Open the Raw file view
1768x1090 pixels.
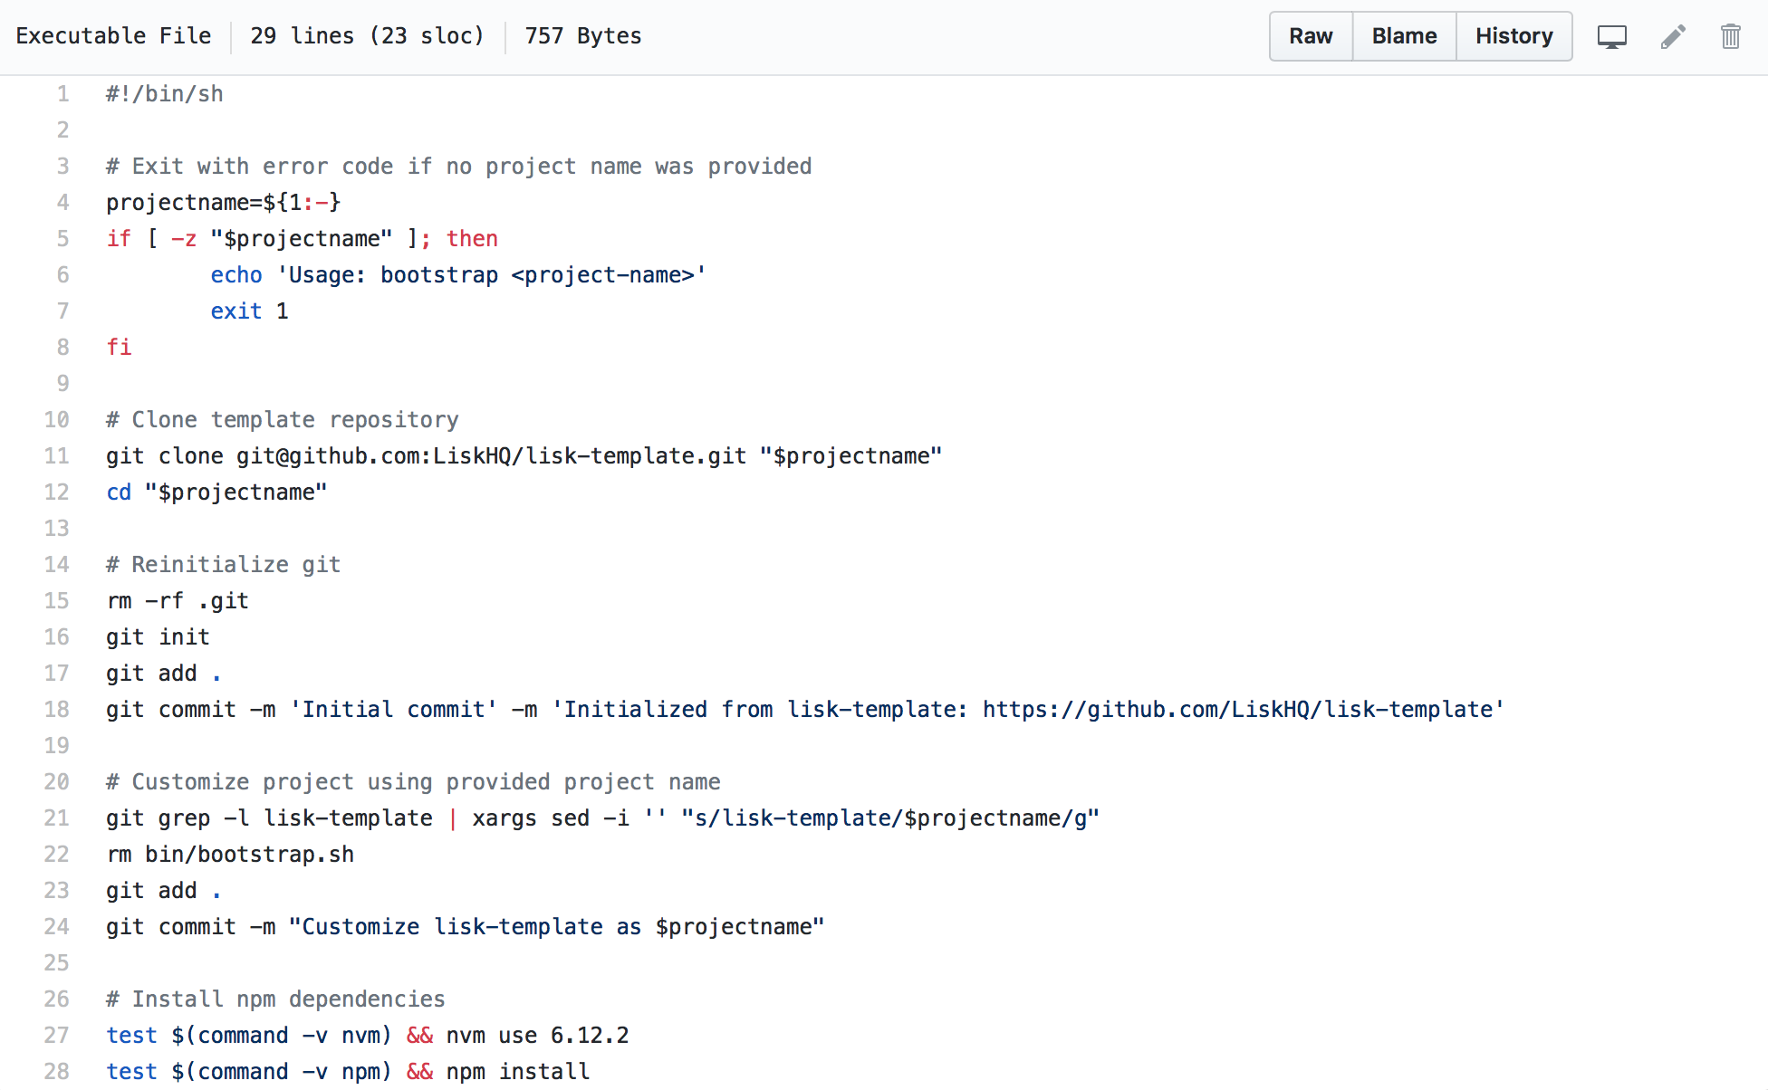point(1311,36)
